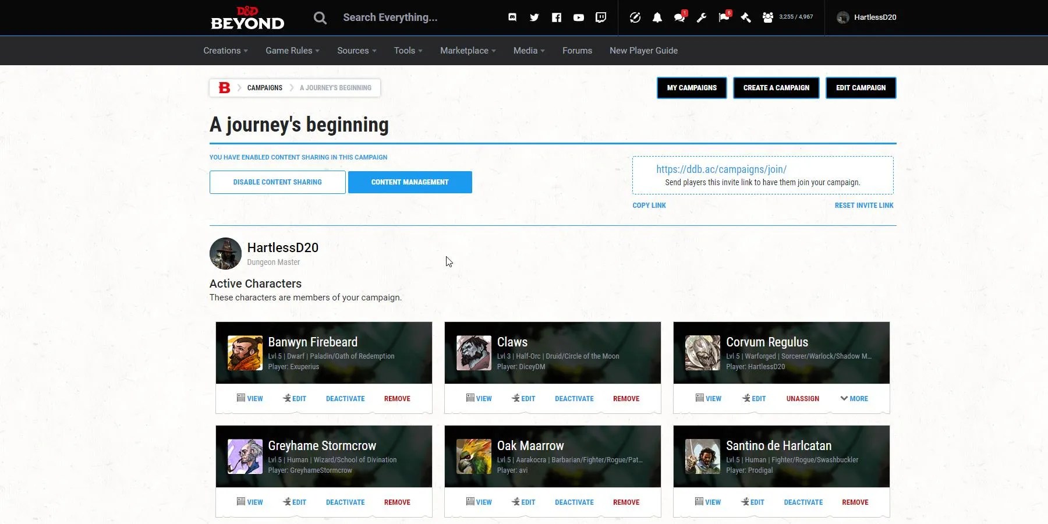1048x524 pixels.
Task: Remove Santino de Harlcatan from campaign
Action: pos(855,502)
